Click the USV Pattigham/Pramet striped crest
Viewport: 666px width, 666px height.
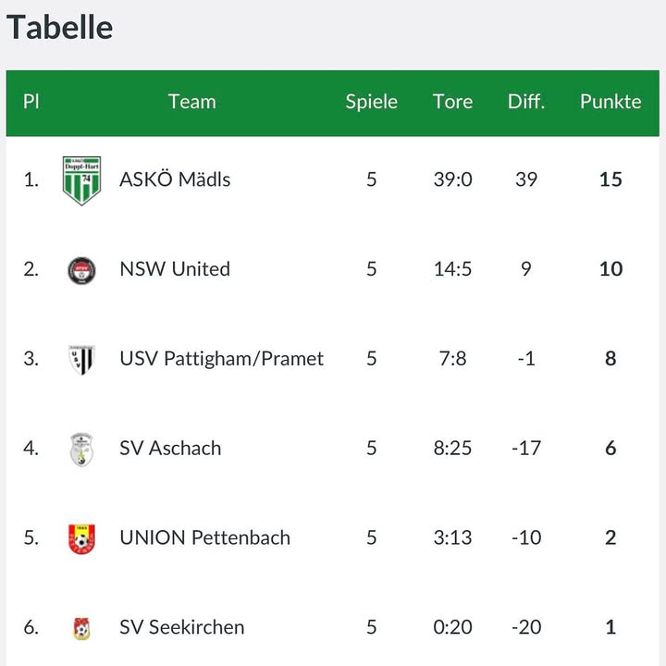point(81,359)
